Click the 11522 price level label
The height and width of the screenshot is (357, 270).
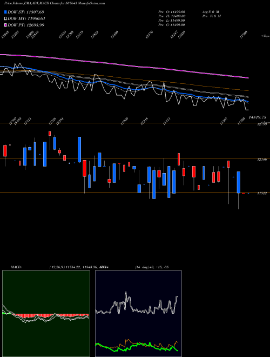point(262,193)
